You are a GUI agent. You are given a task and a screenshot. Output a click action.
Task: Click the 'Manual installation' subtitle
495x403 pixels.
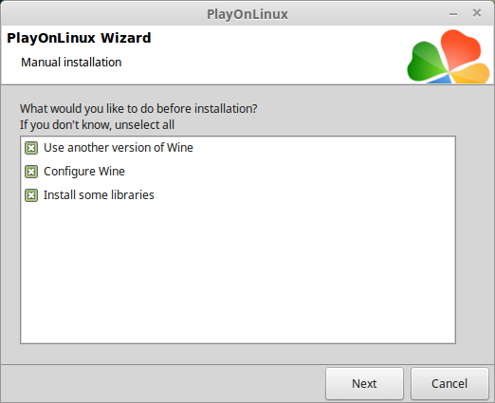point(71,63)
